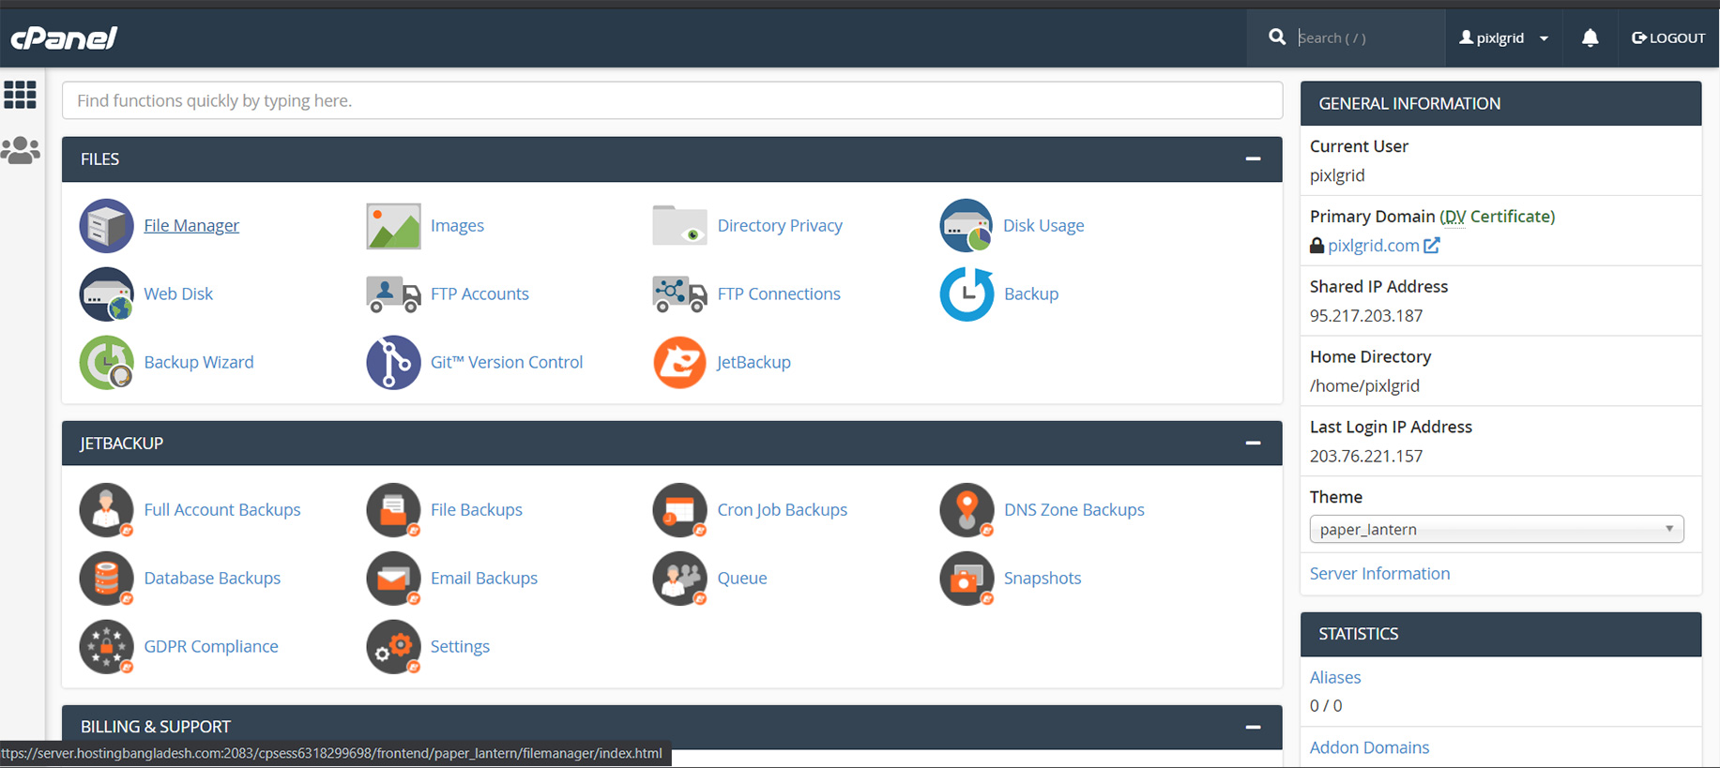Open the Git Version Control icon
1720x768 pixels.
(x=393, y=363)
